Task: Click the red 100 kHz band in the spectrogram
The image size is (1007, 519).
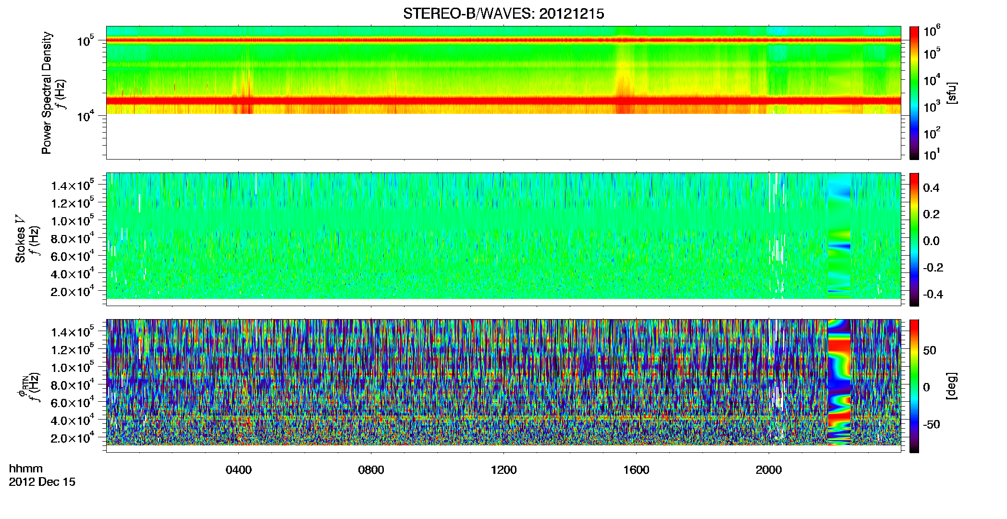Action: pyautogui.click(x=503, y=40)
